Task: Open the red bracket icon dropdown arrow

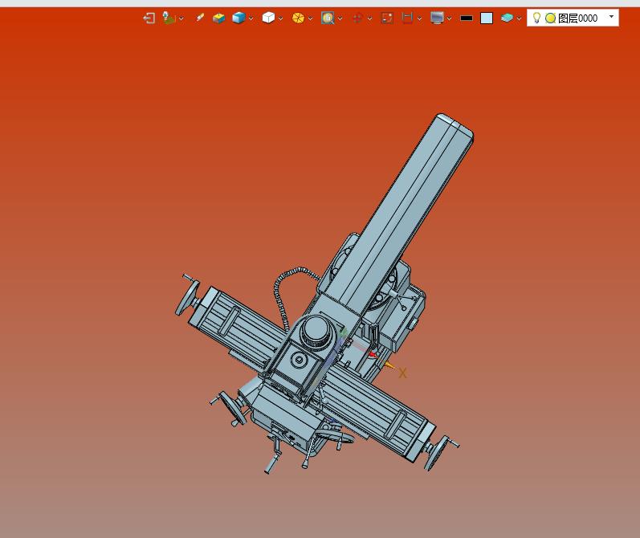Action: pyautogui.click(x=420, y=18)
